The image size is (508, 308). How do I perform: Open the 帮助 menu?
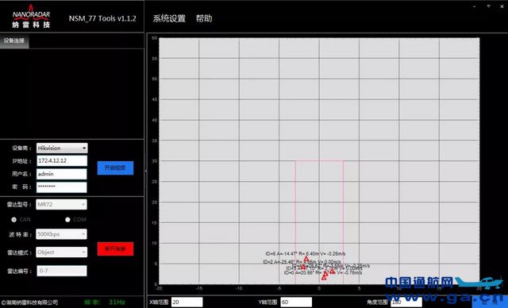click(x=204, y=18)
